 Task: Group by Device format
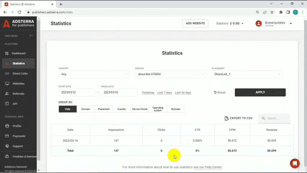click(140, 109)
